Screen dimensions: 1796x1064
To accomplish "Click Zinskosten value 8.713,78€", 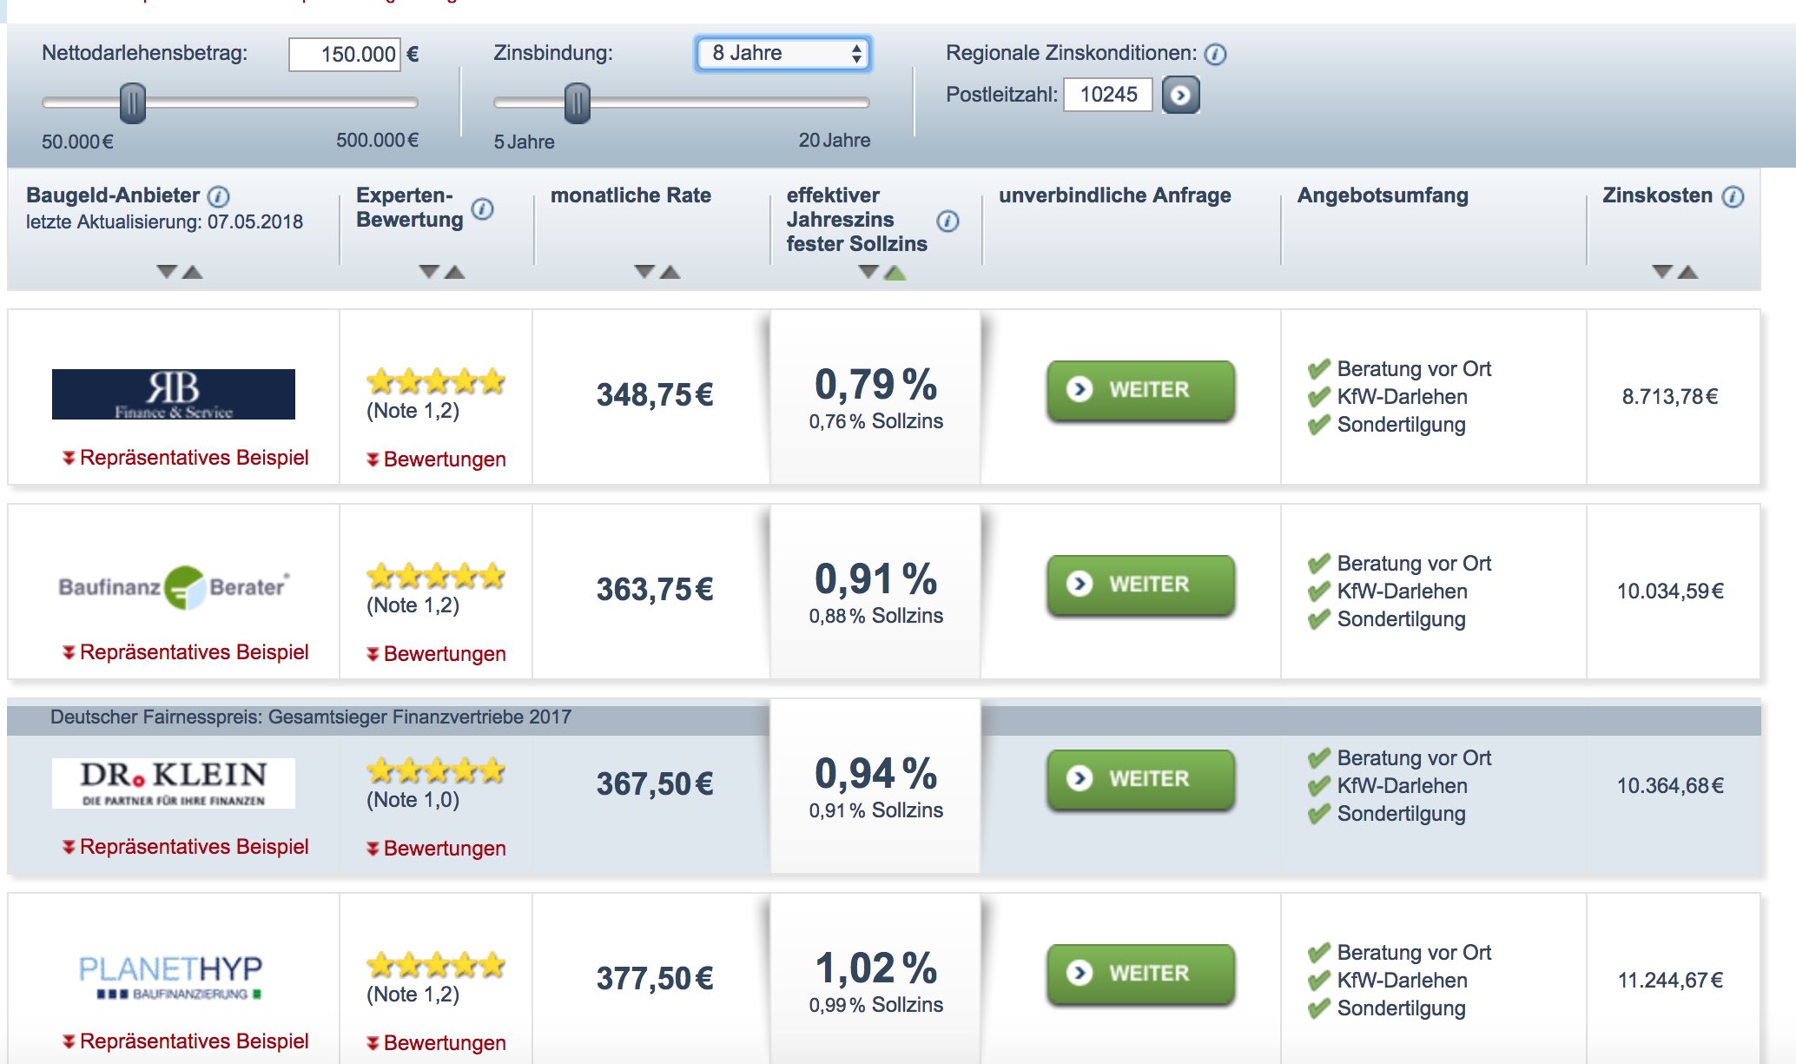I will (x=1670, y=397).
